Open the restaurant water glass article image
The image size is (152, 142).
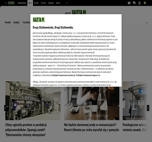92,103
